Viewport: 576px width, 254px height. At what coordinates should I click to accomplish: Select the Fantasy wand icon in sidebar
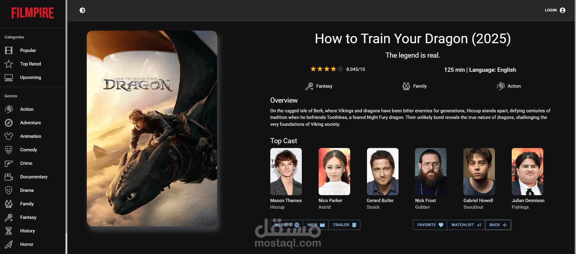[9, 217]
